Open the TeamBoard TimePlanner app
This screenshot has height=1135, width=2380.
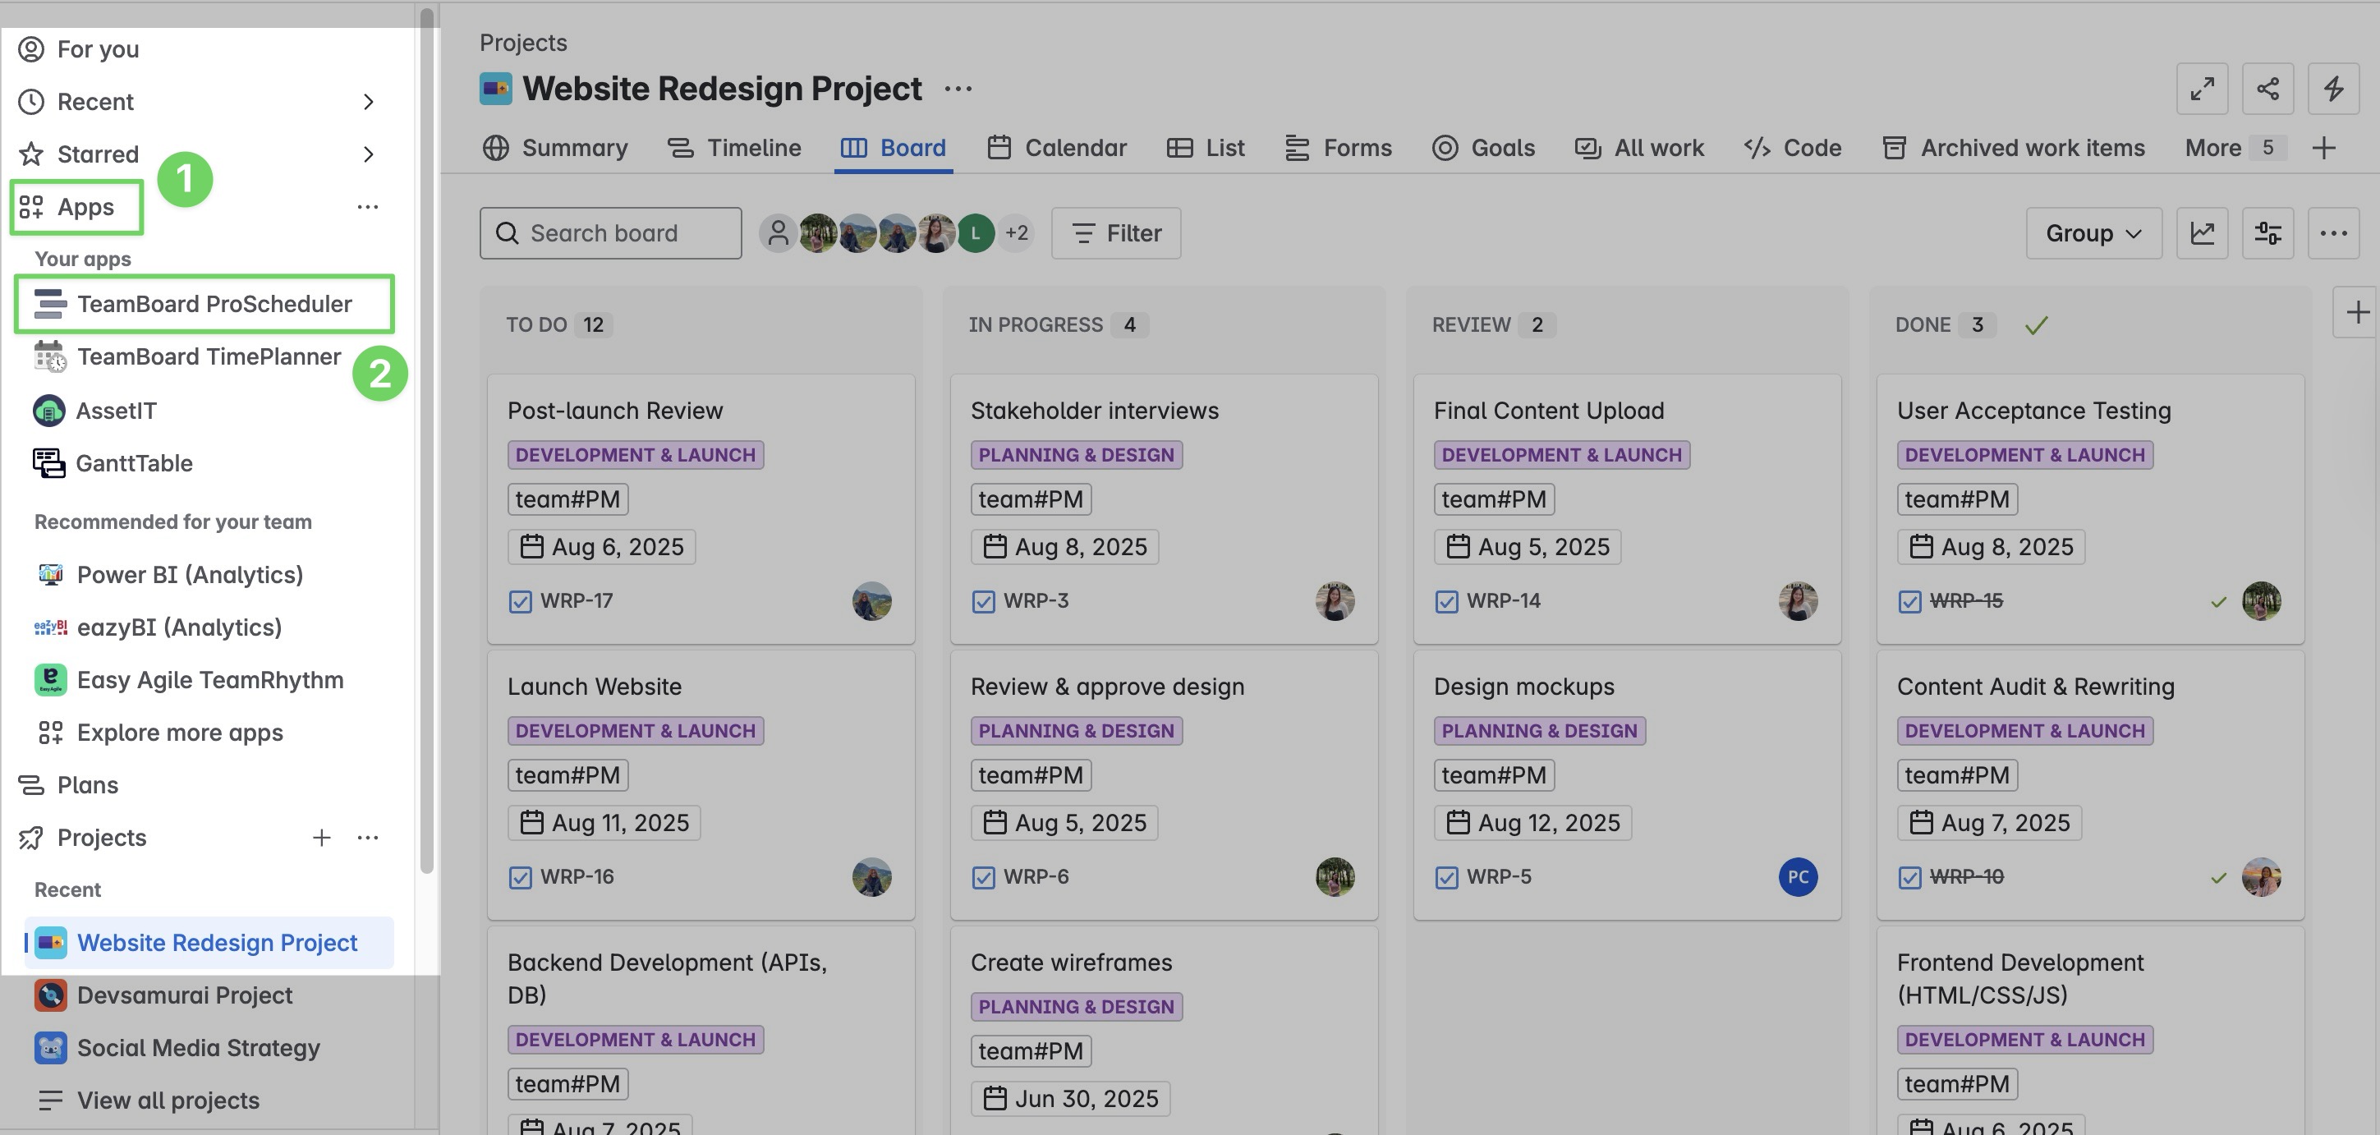click(x=209, y=356)
